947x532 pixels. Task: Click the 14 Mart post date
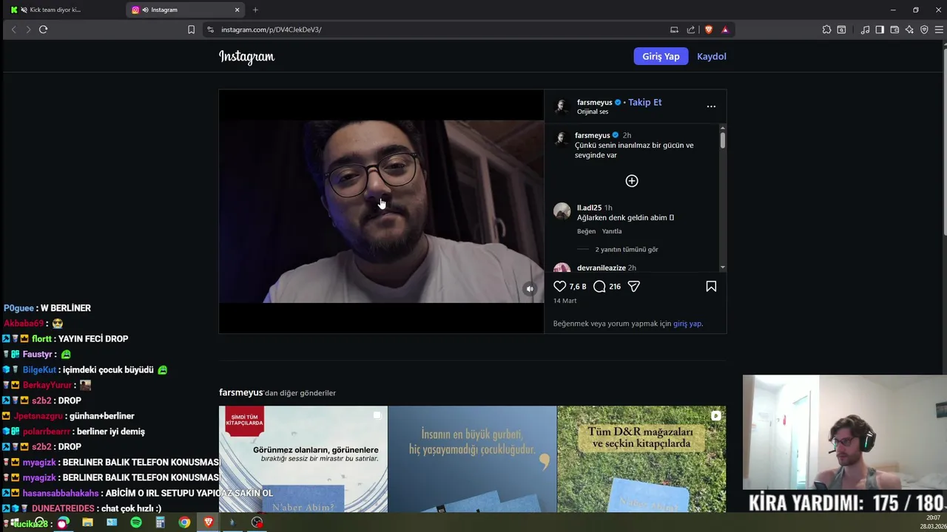[565, 301]
